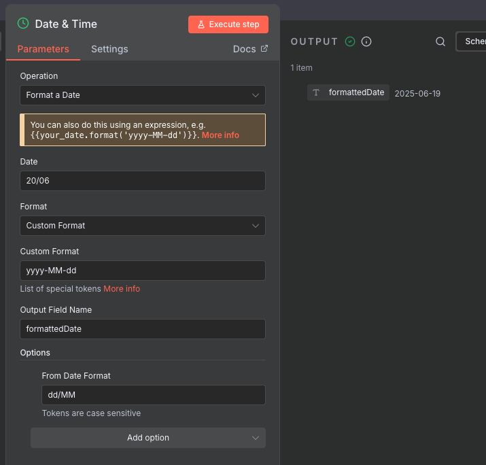Viewport: 486px width, 465px height.
Task: Focus the Custom Format text field
Action: 143,271
